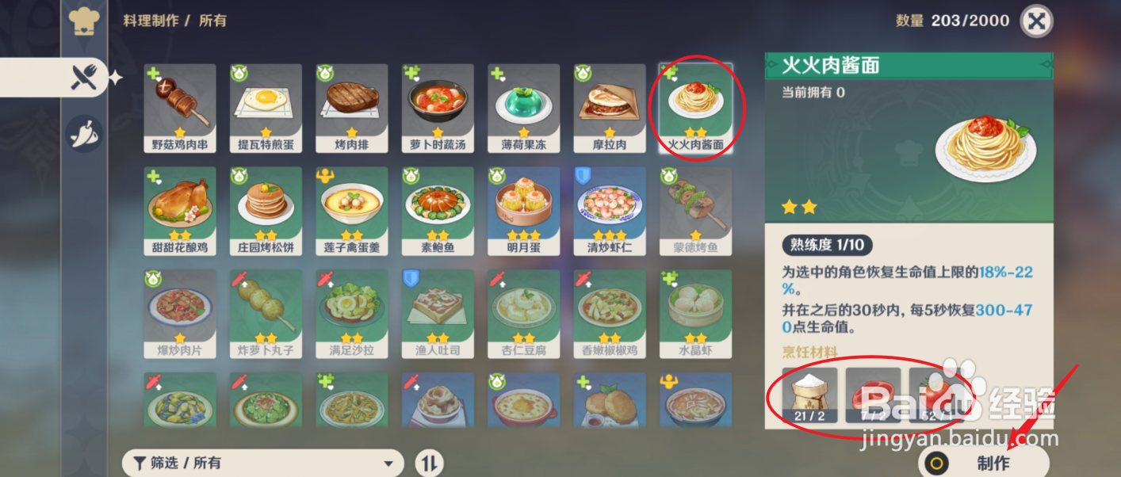Click the 料理制作 breadcrumb label
Screen dimensions: 1121x477
pyautogui.click(x=151, y=21)
